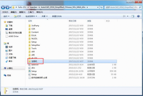Select the SetupRes folder icon
This screenshot has width=143, height=96.
click(x=30, y=45)
